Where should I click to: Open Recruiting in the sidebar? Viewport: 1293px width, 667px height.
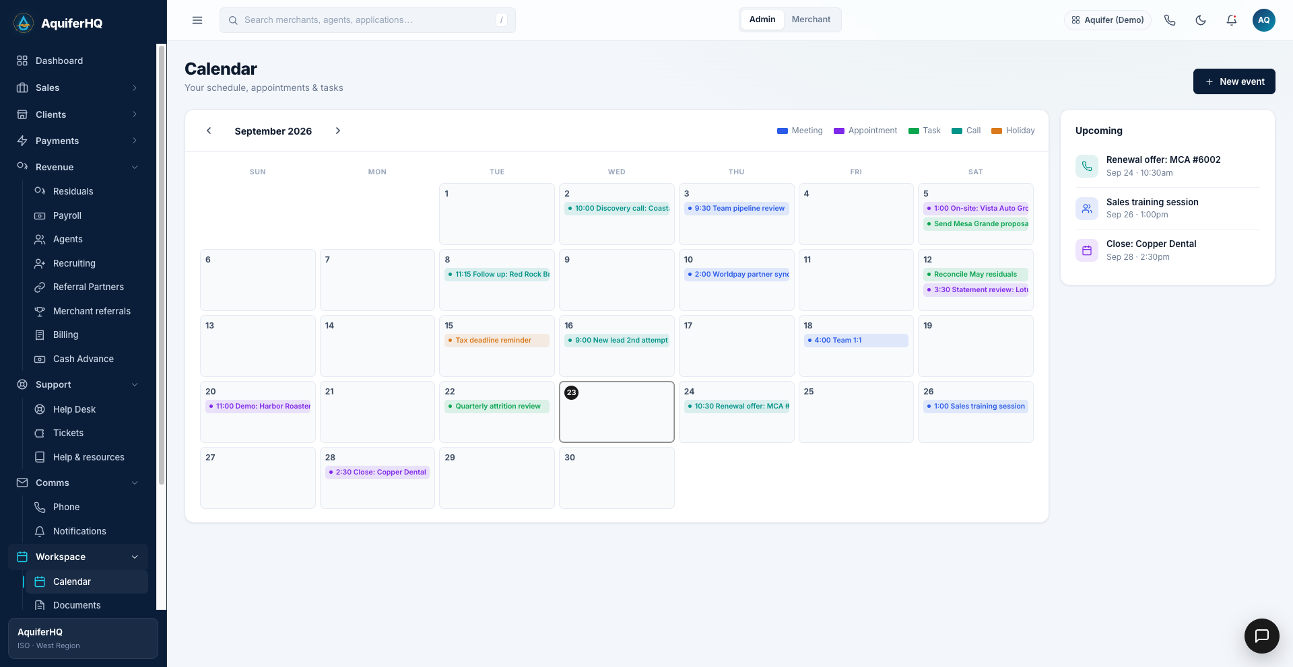(87, 263)
